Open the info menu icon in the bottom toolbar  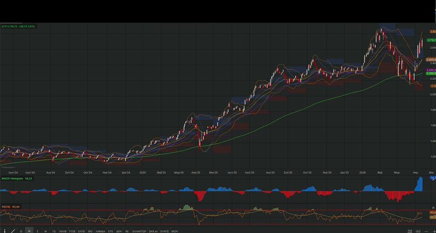point(5,231)
